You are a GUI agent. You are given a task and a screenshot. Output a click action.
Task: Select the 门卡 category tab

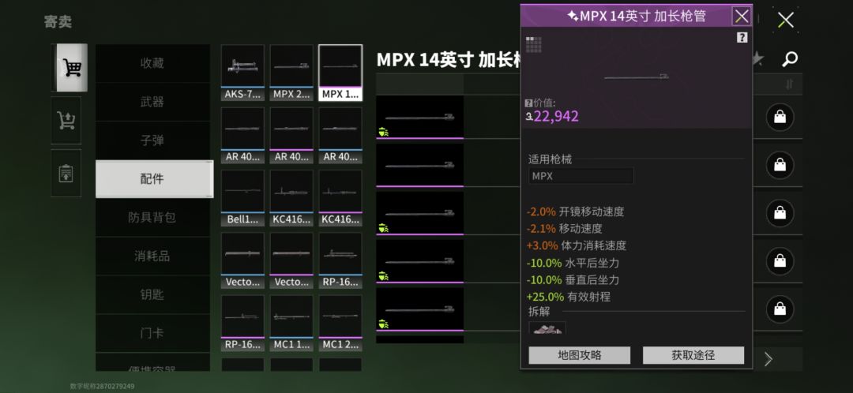(x=152, y=333)
